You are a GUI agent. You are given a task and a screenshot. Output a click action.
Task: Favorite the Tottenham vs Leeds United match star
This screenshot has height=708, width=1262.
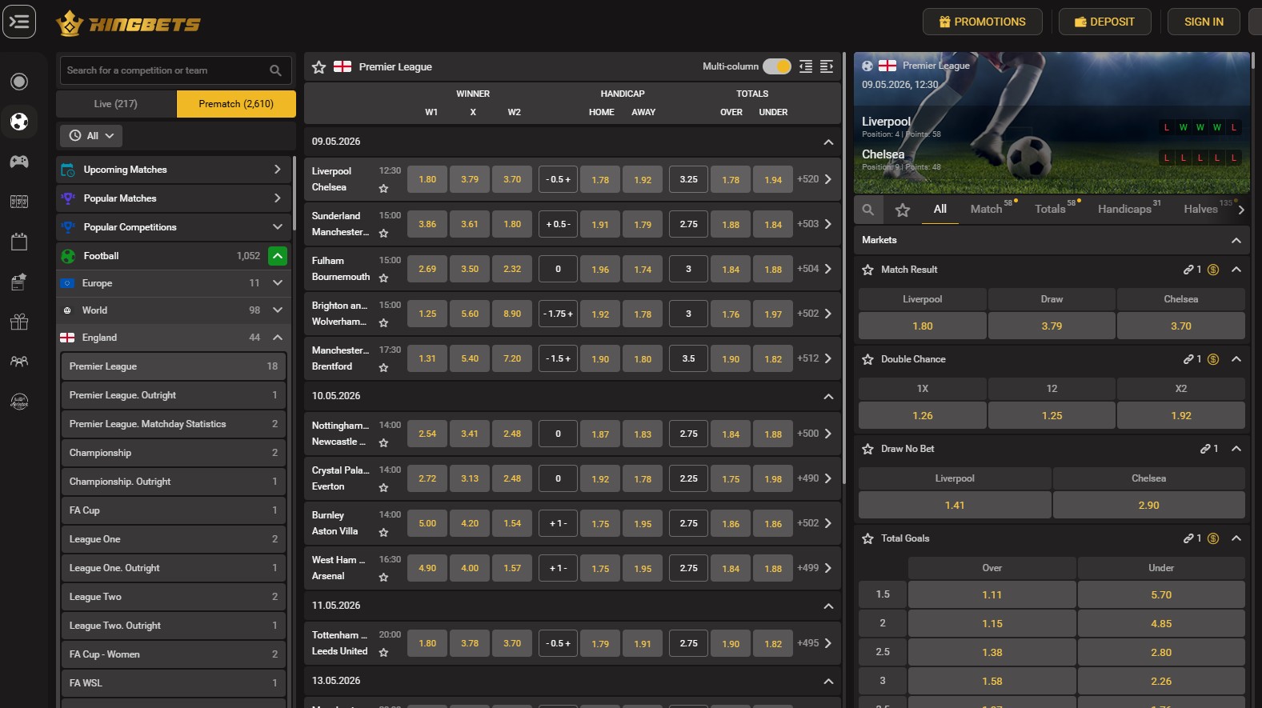pyautogui.click(x=383, y=653)
